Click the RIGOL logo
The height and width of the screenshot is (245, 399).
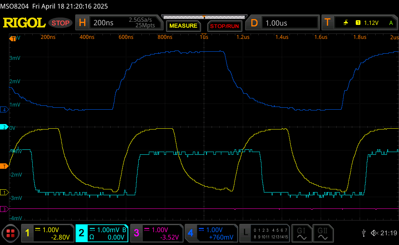point(24,23)
